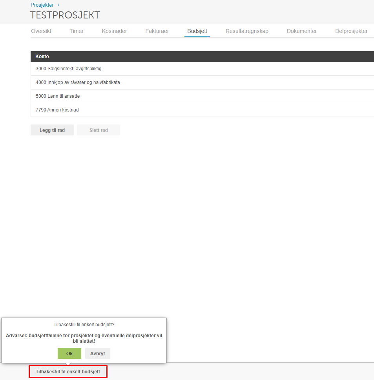This screenshot has height=380, width=374.
Task: Click Tilbakestill til enkelt budsjett button
Action: 68,371
